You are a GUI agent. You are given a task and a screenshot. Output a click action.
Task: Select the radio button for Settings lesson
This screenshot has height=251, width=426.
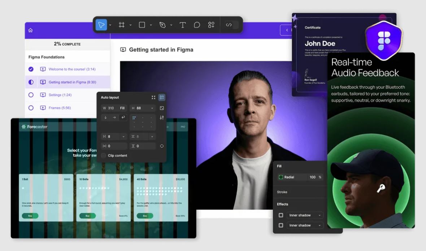pos(31,95)
